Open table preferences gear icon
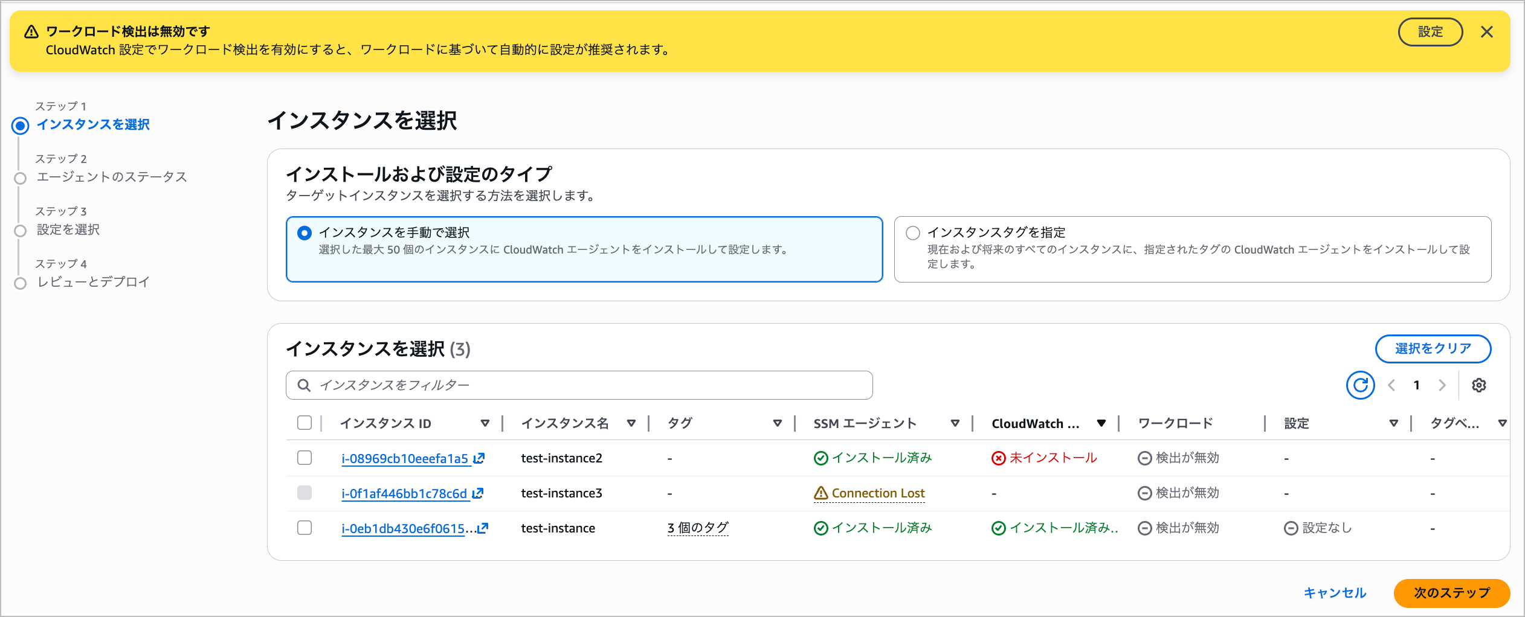 click(x=1478, y=385)
